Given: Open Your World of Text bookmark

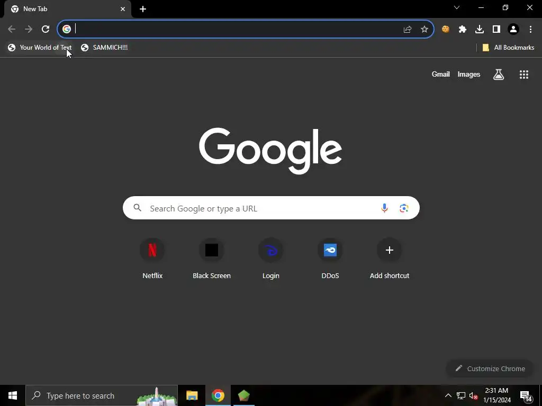Looking at the screenshot, I should click(x=40, y=48).
